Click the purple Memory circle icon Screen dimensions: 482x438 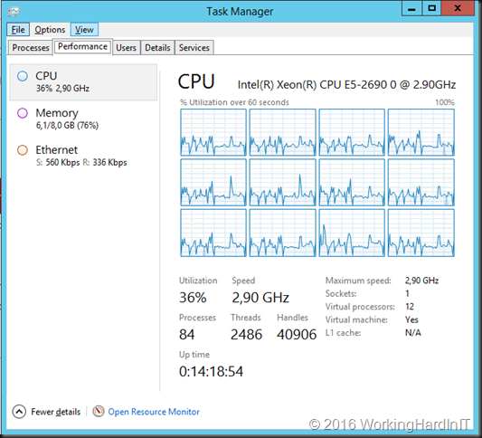23,113
